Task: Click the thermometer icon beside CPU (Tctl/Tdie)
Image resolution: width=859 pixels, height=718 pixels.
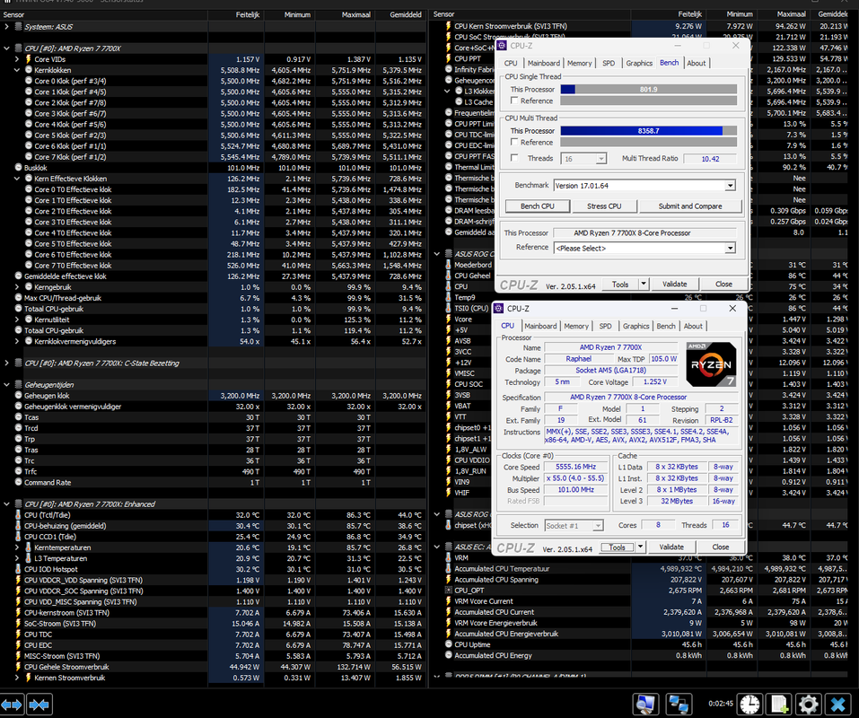Action: coord(18,515)
